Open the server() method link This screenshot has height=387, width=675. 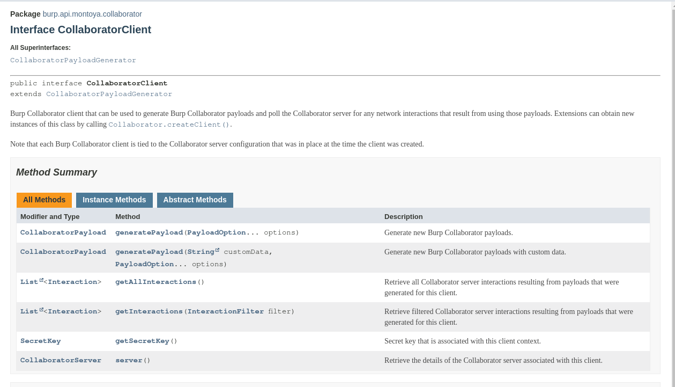[x=129, y=360]
